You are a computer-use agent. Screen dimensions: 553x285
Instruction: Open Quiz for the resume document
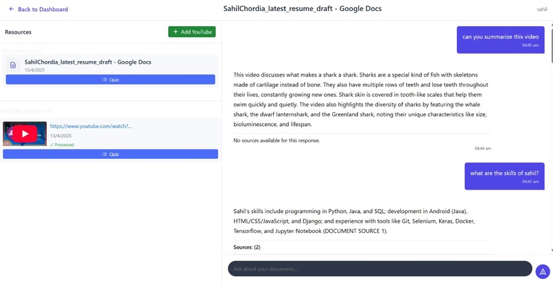(x=110, y=79)
